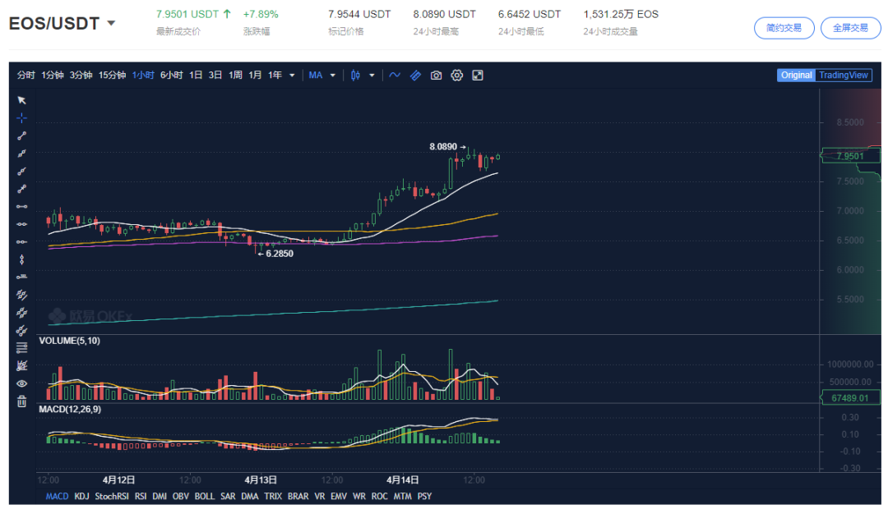This screenshot has height=509, width=888.
Task: Click the candlestick chart type icon
Action: tap(356, 76)
